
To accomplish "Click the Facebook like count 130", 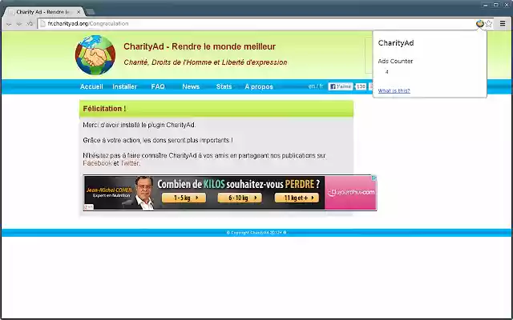I will [x=361, y=86].
